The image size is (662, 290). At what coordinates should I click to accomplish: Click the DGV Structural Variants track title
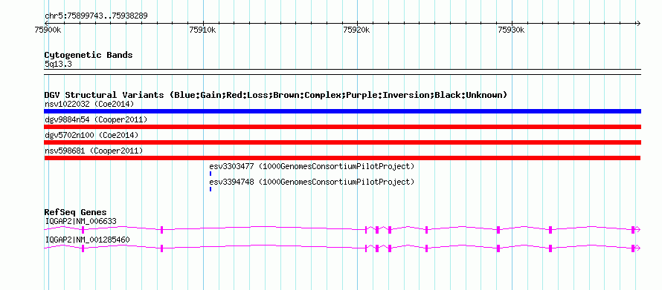point(275,95)
